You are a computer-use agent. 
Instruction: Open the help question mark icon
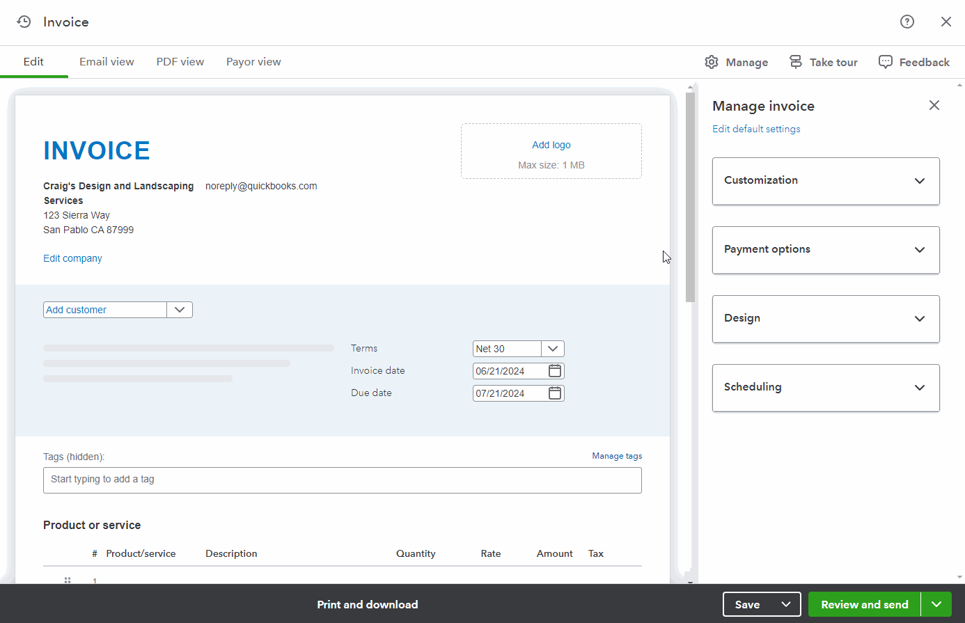907,22
